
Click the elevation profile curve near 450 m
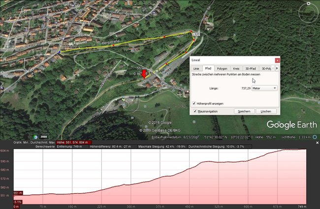click(190, 169)
